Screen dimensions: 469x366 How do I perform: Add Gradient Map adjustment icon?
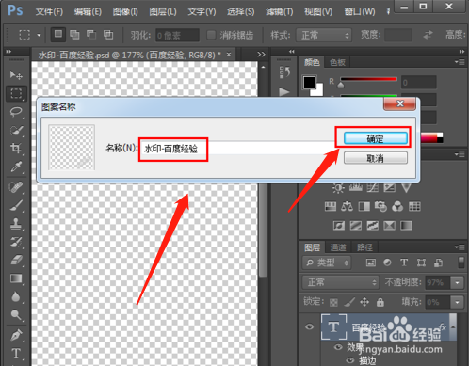pos(406,226)
